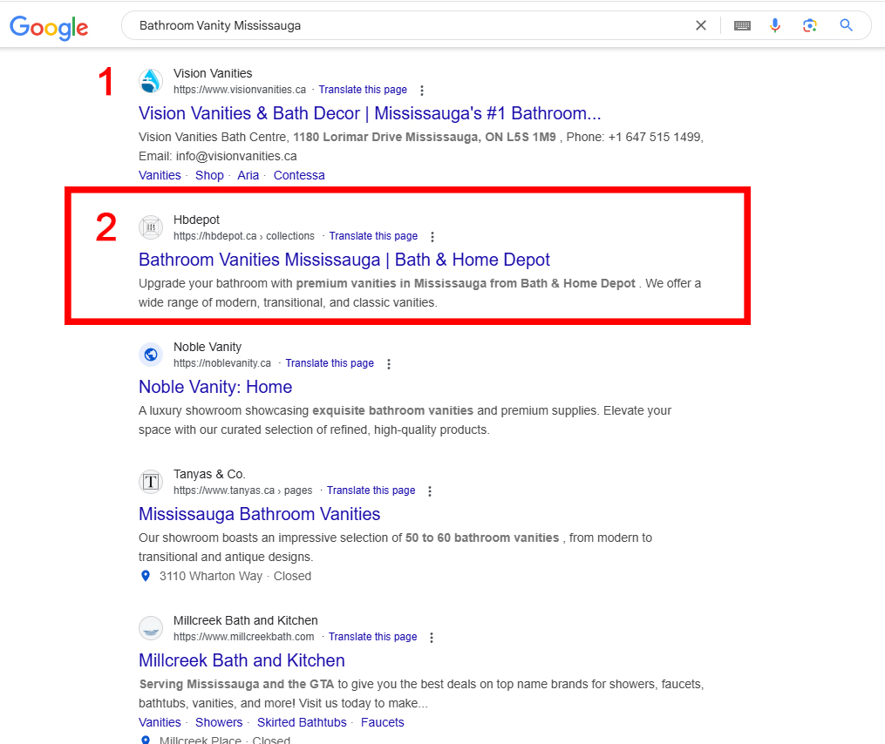Open three-dot menu for Millcreek result
The width and height of the screenshot is (885, 744).
coord(432,638)
